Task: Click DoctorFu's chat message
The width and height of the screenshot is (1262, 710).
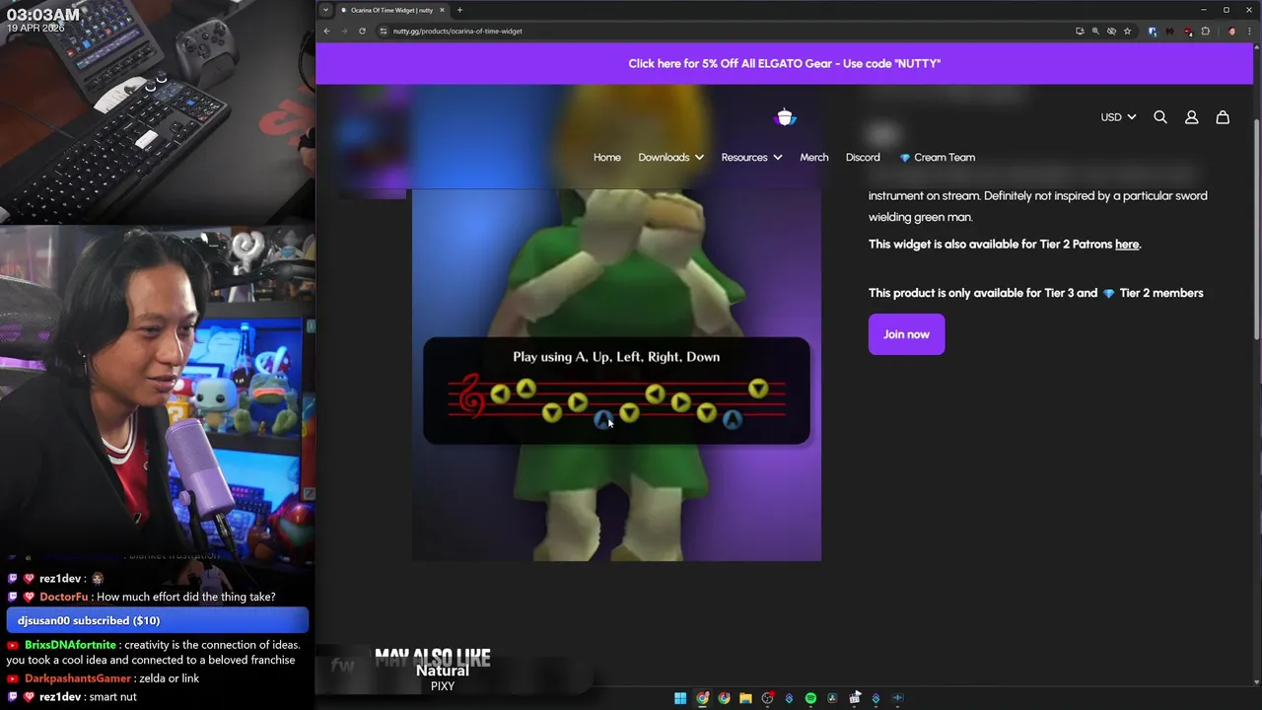Action: tap(158, 597)
